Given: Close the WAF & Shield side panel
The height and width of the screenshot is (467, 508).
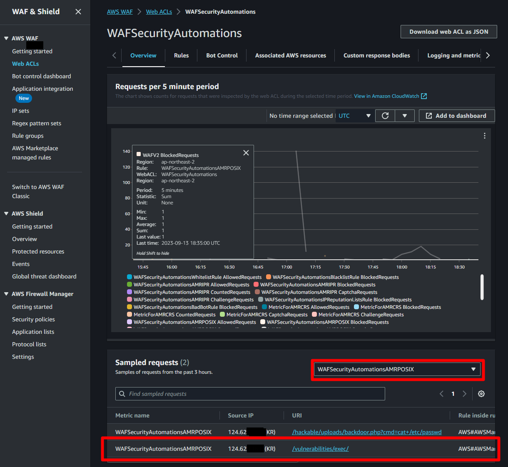Looking at the screenshot, I should (78, 12).
